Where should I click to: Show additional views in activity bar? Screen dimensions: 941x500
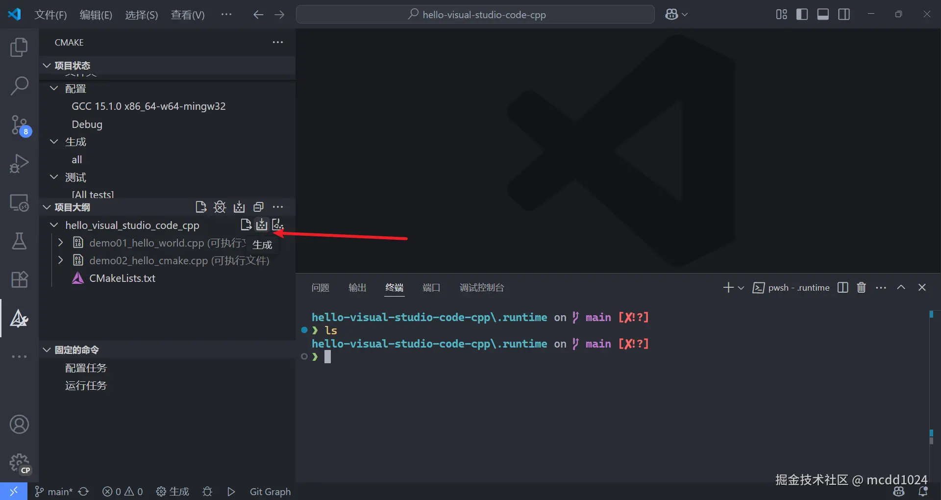(19, 356)
